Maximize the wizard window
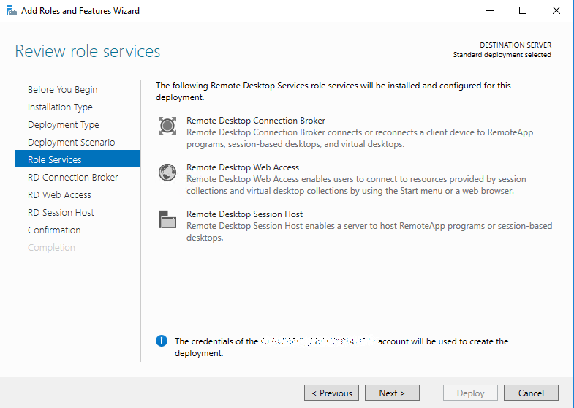The image size is (574, 408). pyautogui.click(x=523, y=11)
